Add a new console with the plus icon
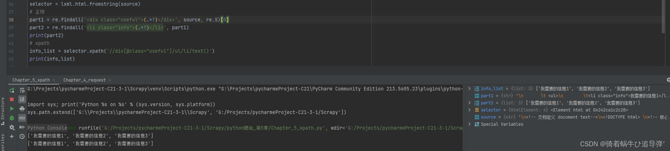670x151 pixels. pos(12,136)
